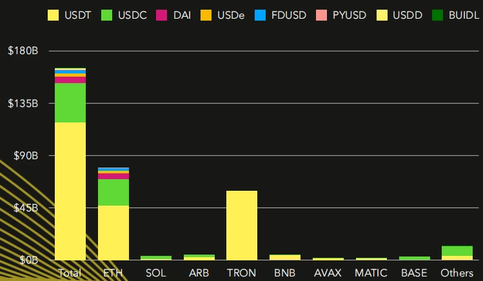
Task: Click the USDT segment of the Total bar
Action: click(70, 191)
